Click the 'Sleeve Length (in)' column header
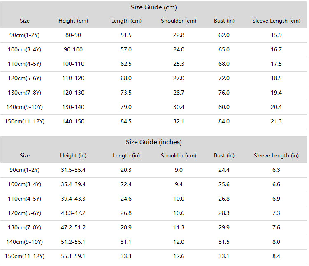The width and height of the screenshot is (309, 266). pyautogui.click(x=276, y=155)
